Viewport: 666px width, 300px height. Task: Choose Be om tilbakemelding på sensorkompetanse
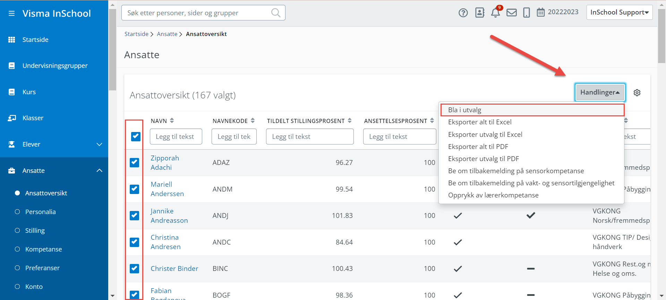(516, 171)
